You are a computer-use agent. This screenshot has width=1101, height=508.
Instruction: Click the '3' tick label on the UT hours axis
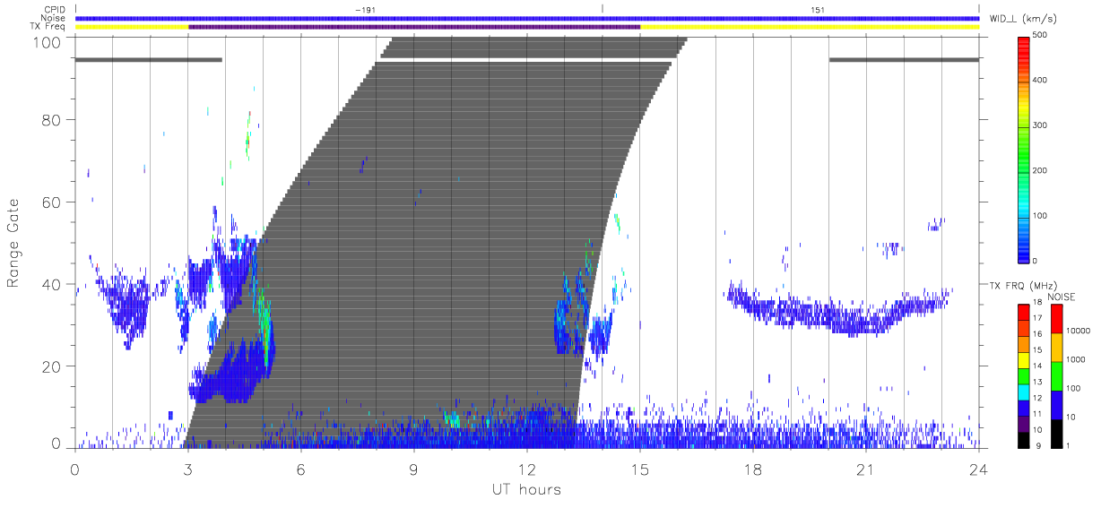188,469
